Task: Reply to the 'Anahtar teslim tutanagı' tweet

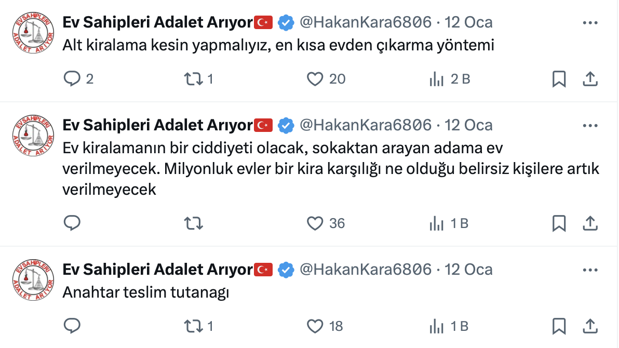Action: (72, 326)
